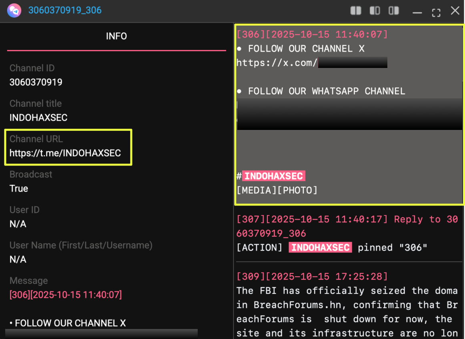
Task: Click the Channel title value INDOHAXSEC
Action: click(38, 118)
